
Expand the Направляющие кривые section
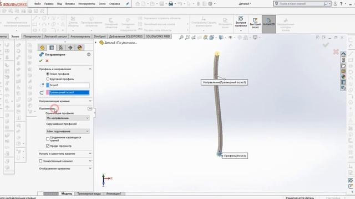tap(90, 101)
